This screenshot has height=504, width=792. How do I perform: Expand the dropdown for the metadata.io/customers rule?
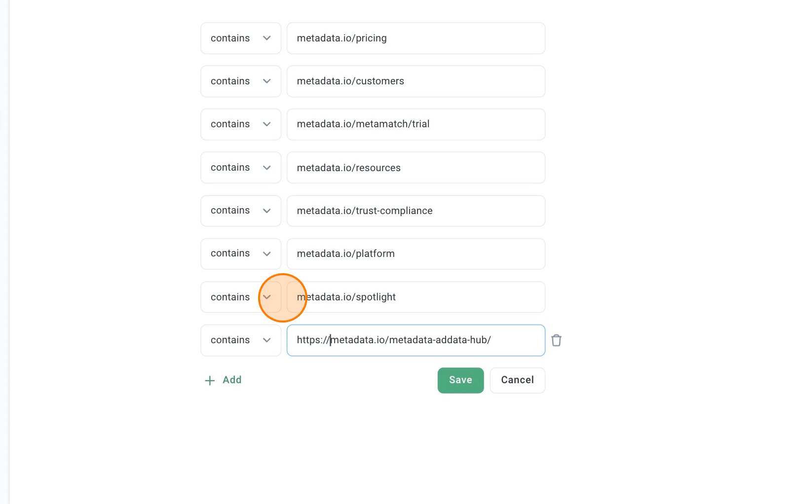[x=241, y=81]
